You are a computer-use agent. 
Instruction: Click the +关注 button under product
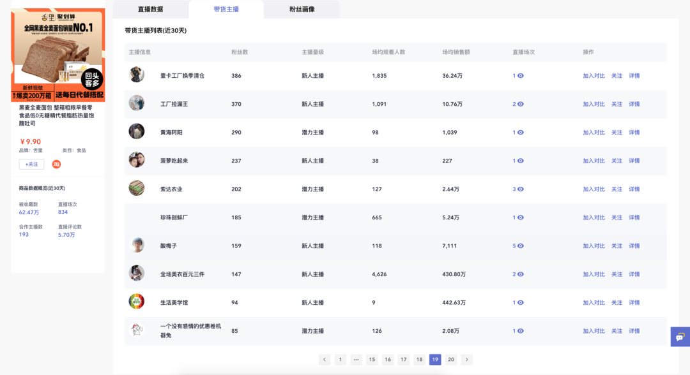(x=31, y=165)
